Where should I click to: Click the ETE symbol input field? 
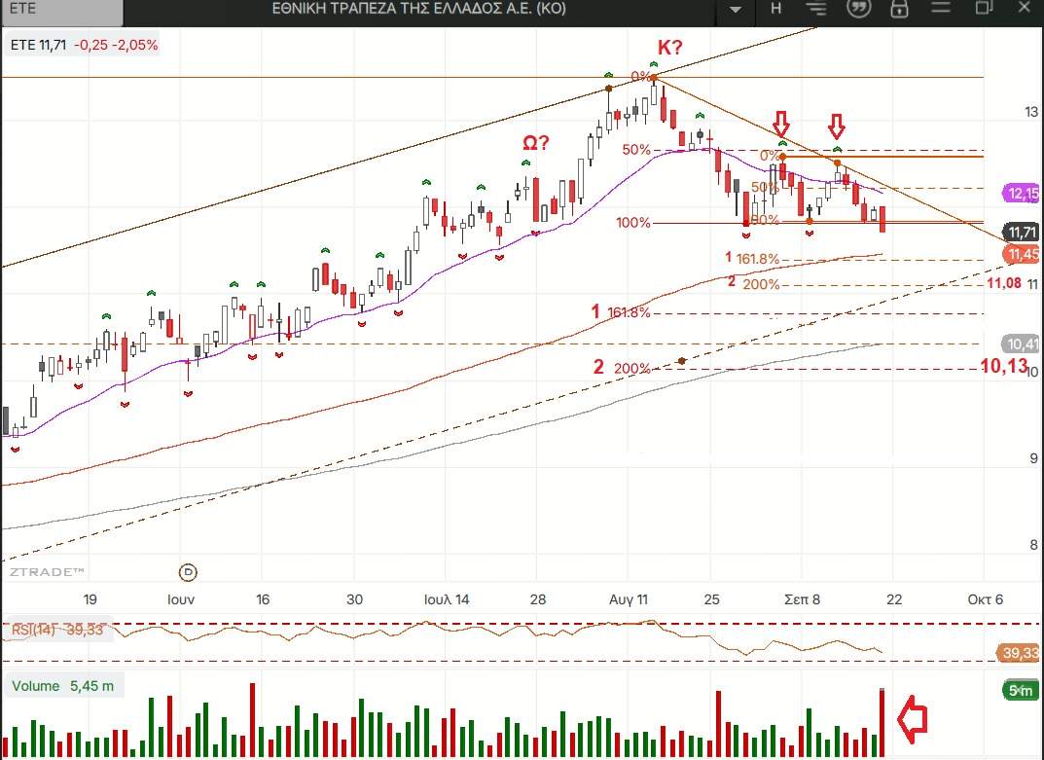pyautogui.click(x=61, y=12)
